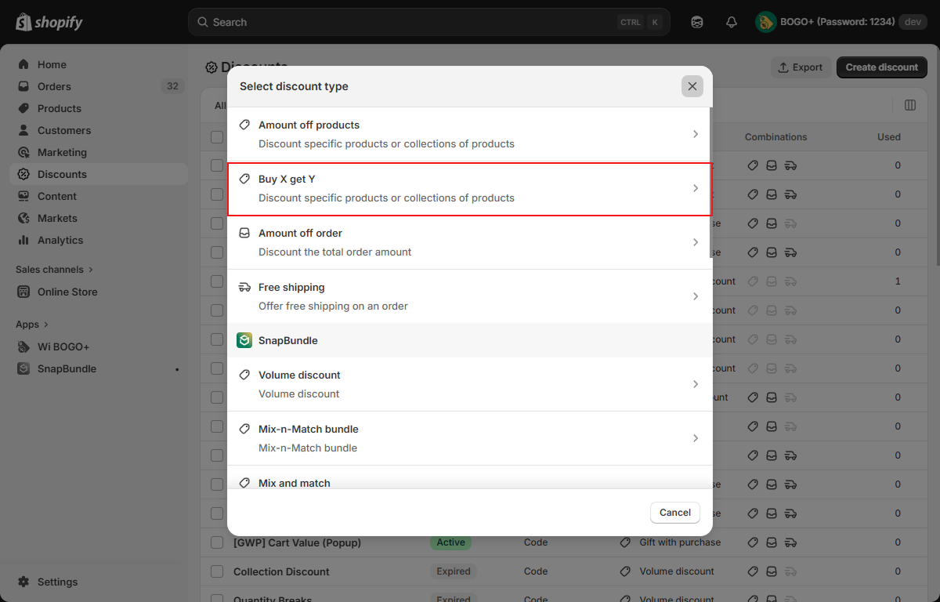Viewport: 940px width, 602px height.
Task: Expand the Sales channels section
Action: click(x=55, y=269)
